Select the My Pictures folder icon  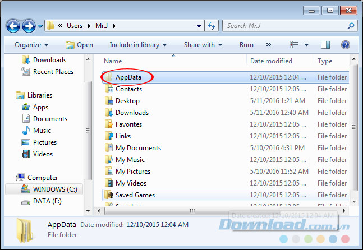[x=109, y=172]
